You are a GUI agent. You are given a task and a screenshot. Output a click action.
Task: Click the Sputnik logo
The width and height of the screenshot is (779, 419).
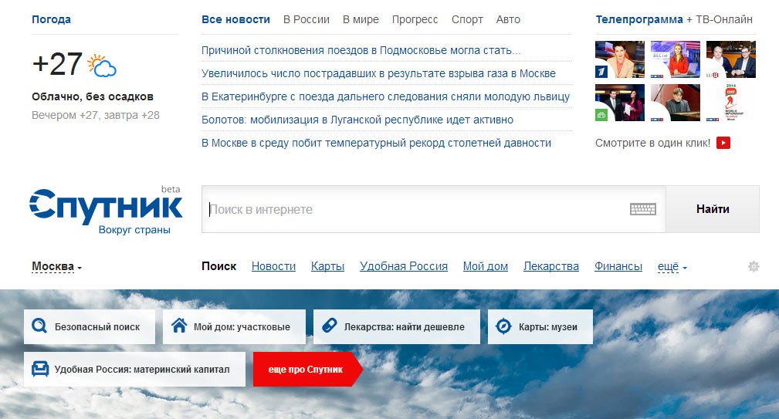[106, 211]
